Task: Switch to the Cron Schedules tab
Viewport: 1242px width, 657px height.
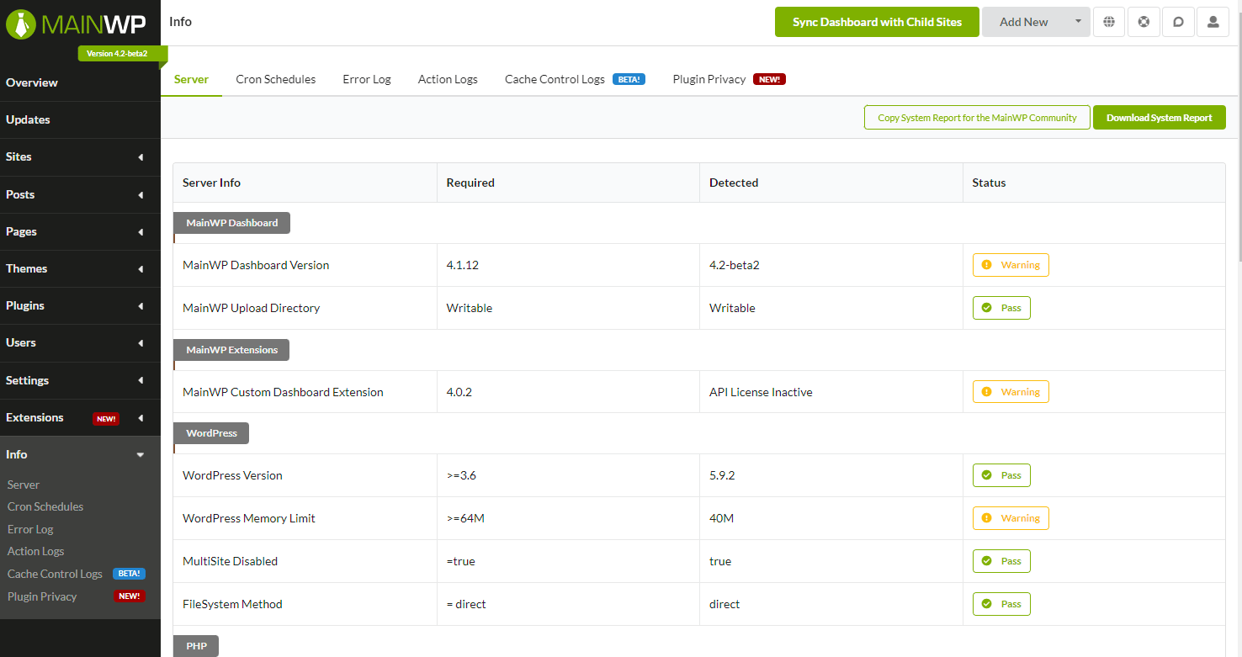Action: click(276, 79)
